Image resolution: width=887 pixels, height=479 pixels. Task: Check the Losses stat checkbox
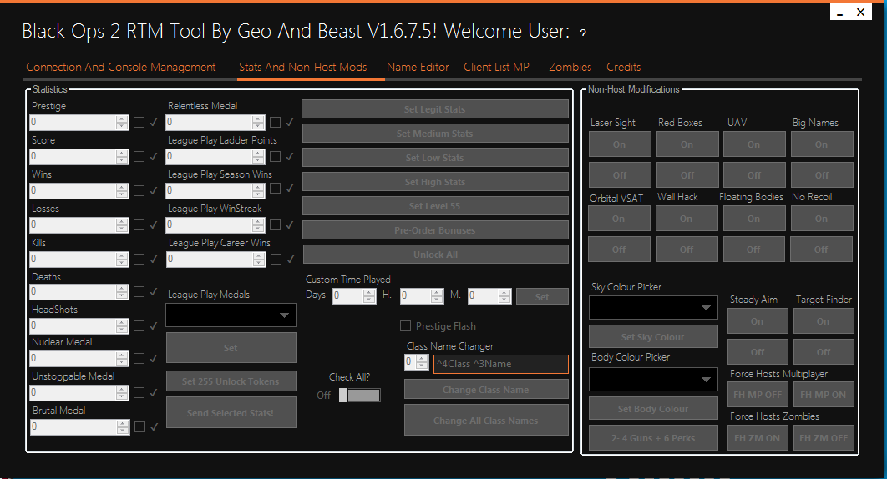click(x=139, y=225)
